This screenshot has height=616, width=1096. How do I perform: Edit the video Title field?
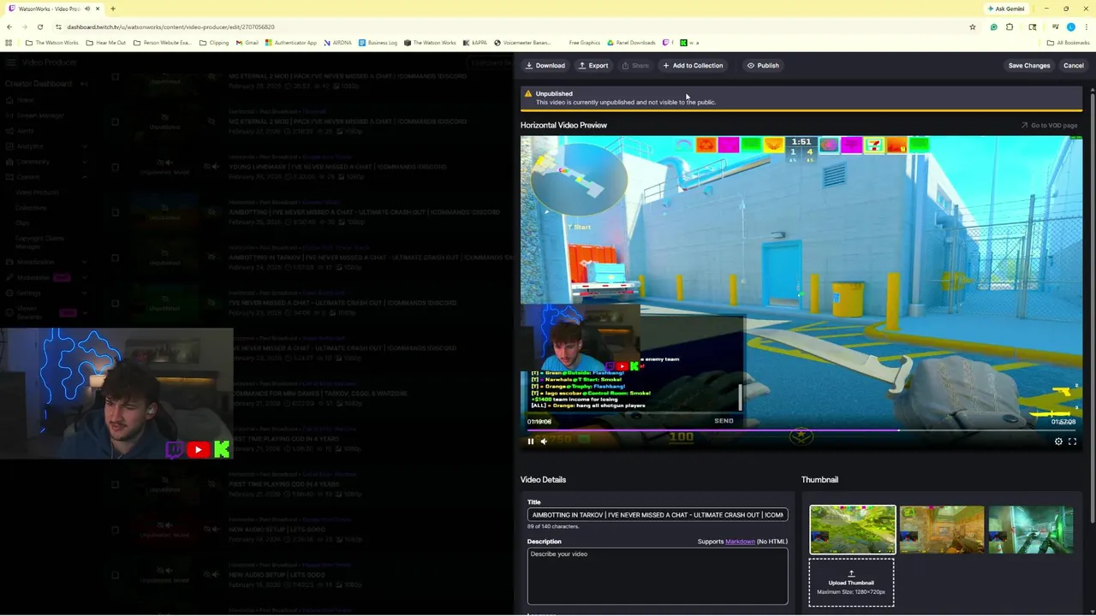coord(657,515)
